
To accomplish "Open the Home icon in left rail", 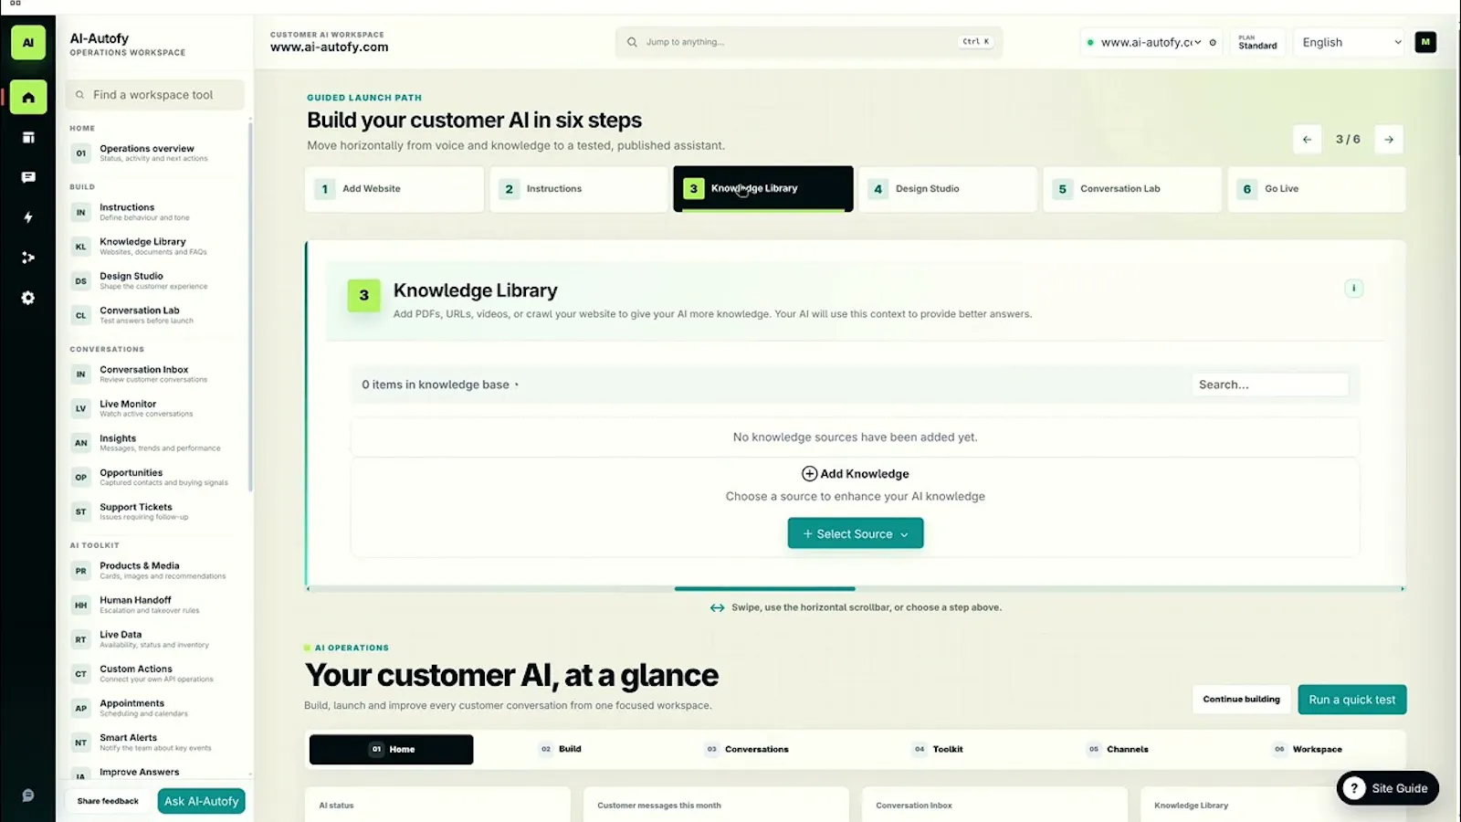I will tap(28, 98).
